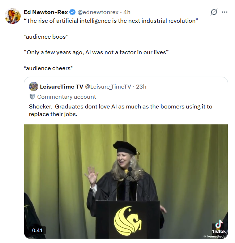Click the 23h quoted post timestamp
Screen dimensions: 235x243
click(141, 87)
